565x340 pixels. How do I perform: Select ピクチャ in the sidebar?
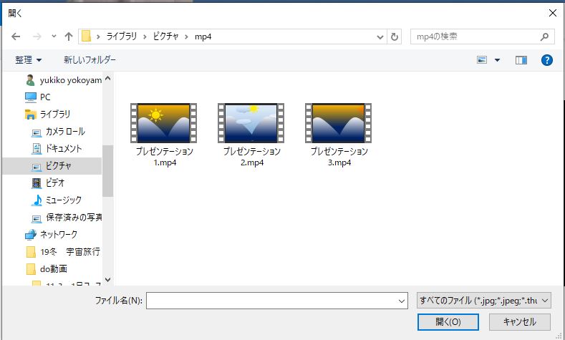point(52,165)
